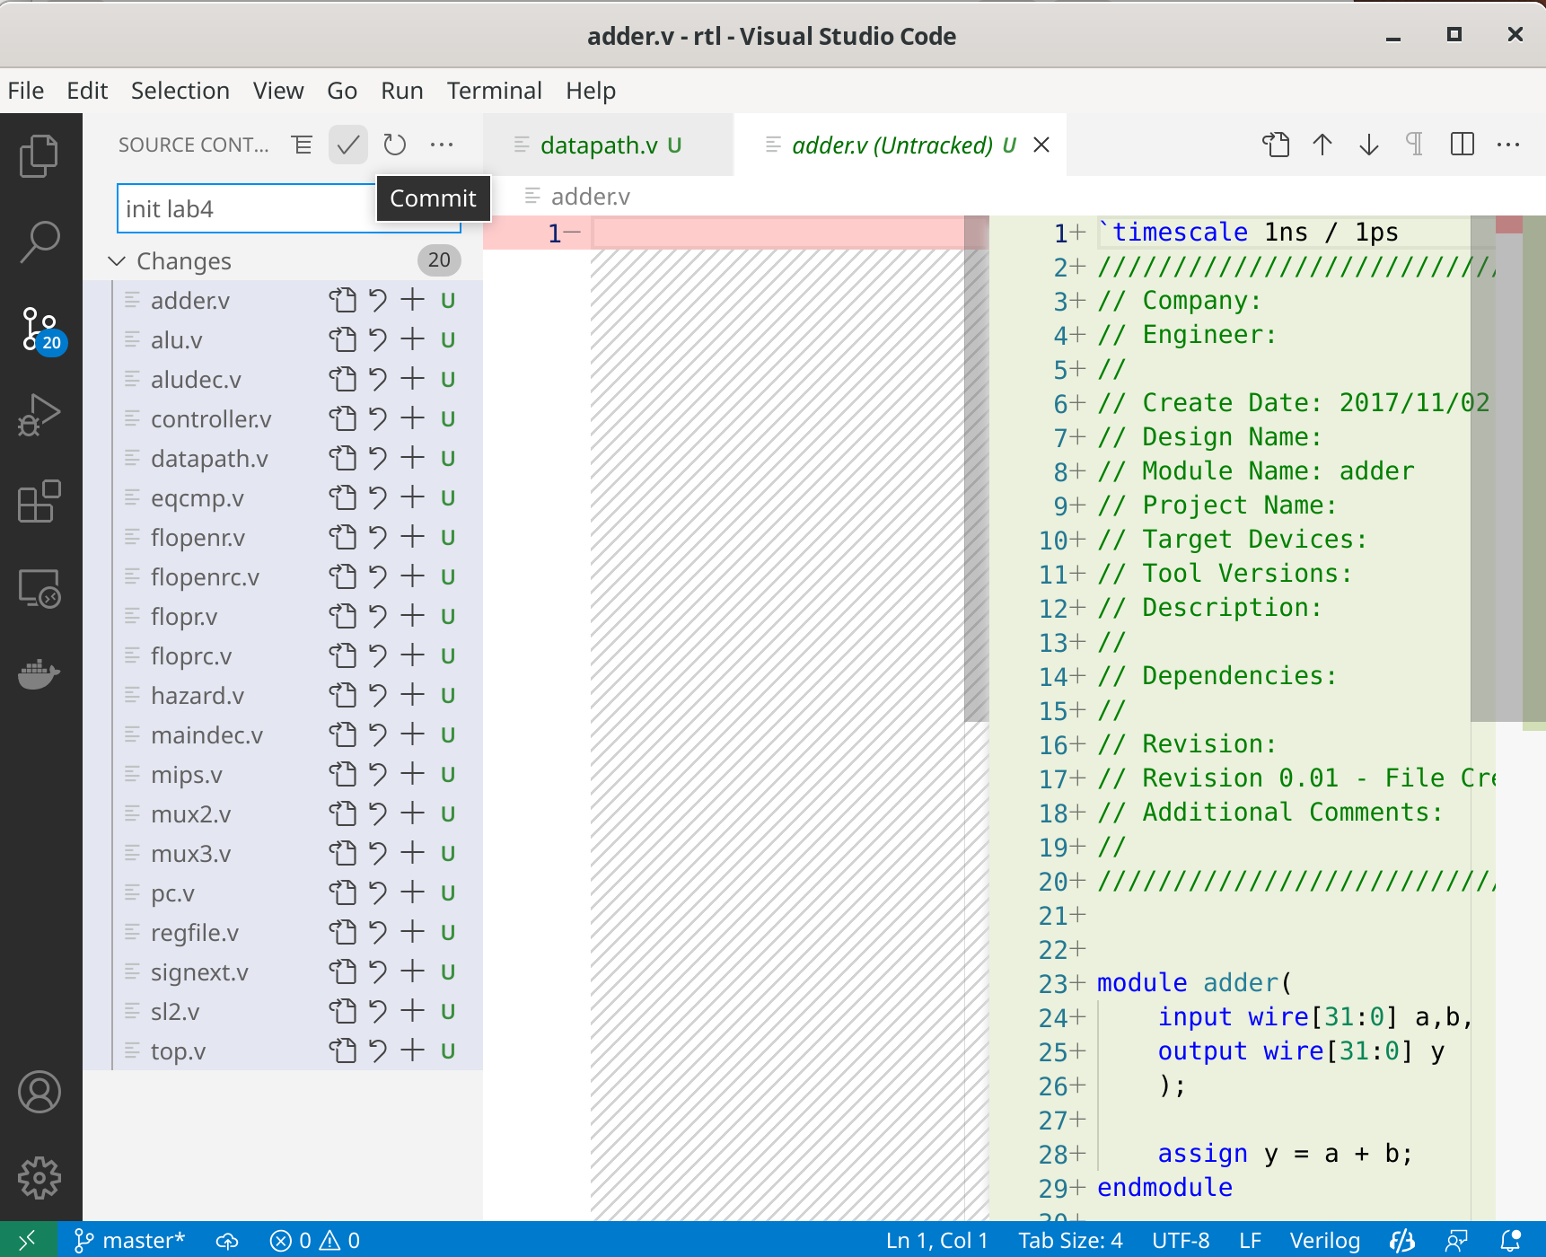Open the Docker view
This screenshot has width=1546, height=1257.
tap(40, 673)
